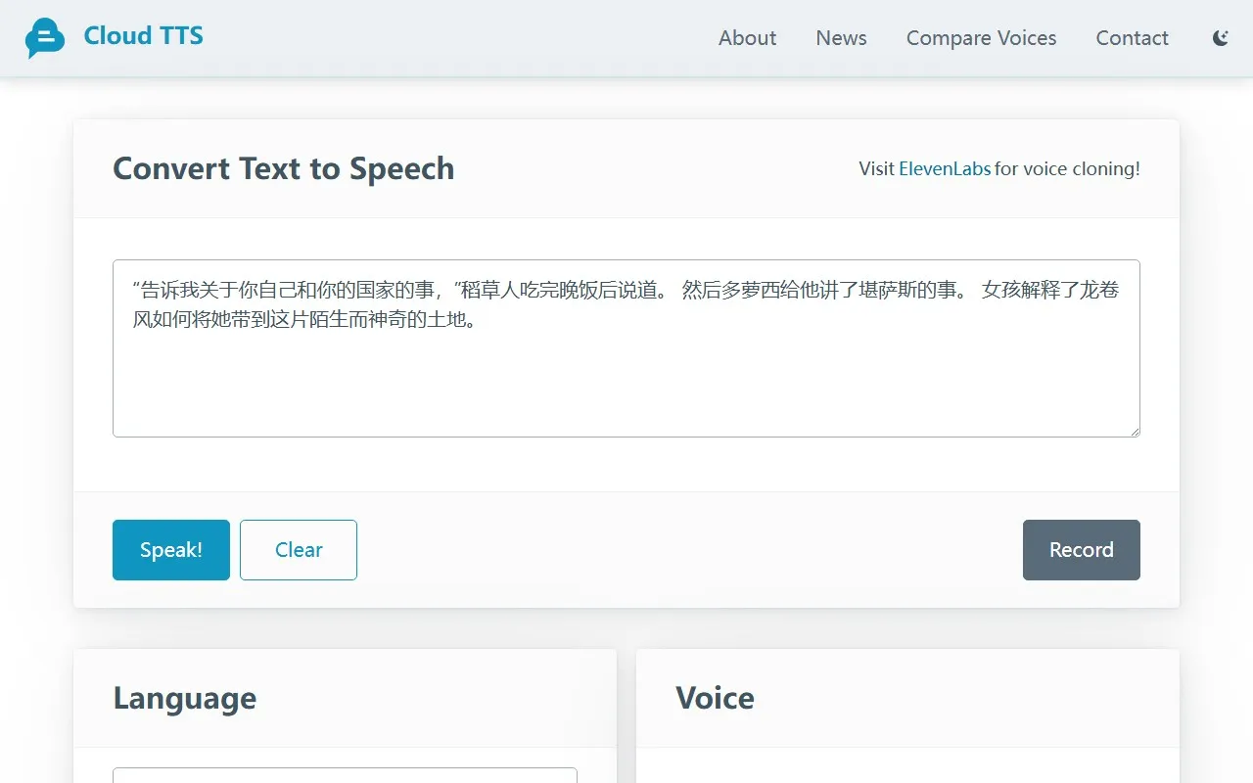The width and height of the screenshot is (1253, 783).
Task: Click the Convert Text to Speech heading
Action: coord(284,168)
